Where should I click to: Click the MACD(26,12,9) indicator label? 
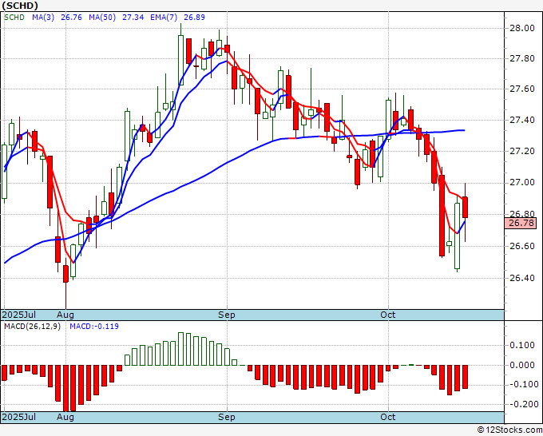[x=32, y=327]
